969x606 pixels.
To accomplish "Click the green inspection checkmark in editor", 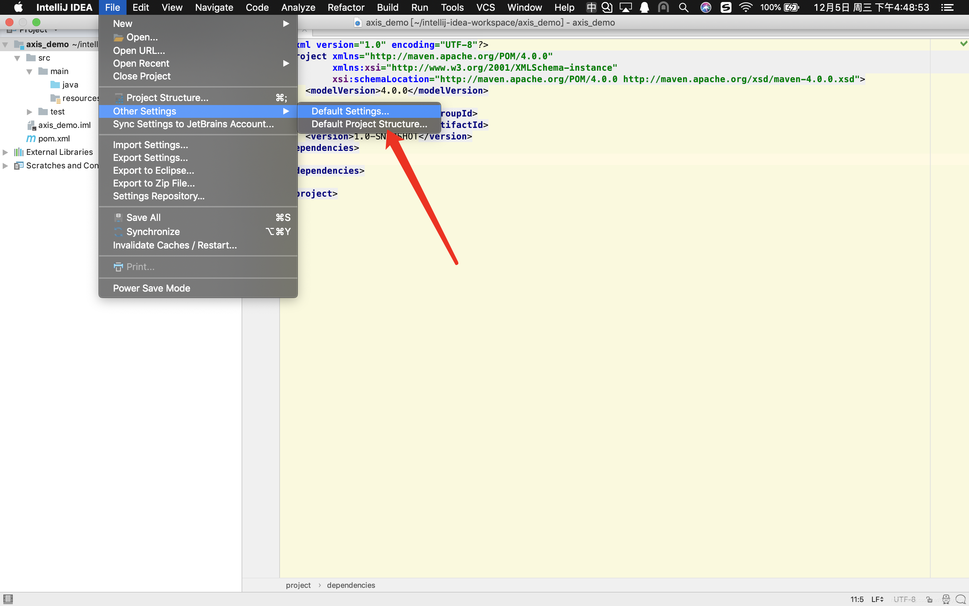I will (x=963, y=43).
